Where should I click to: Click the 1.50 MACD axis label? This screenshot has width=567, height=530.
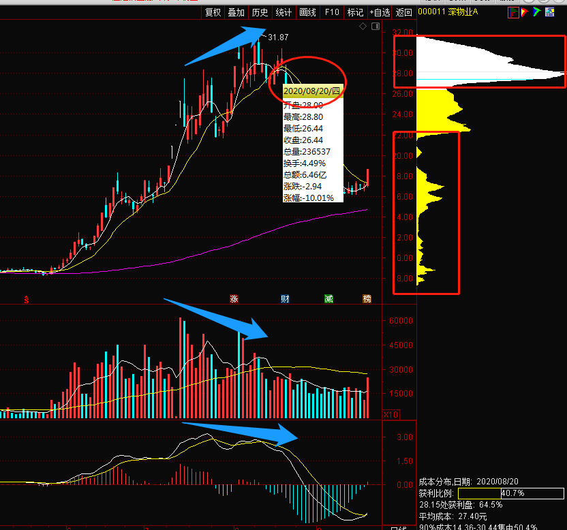tap(405, 461)
